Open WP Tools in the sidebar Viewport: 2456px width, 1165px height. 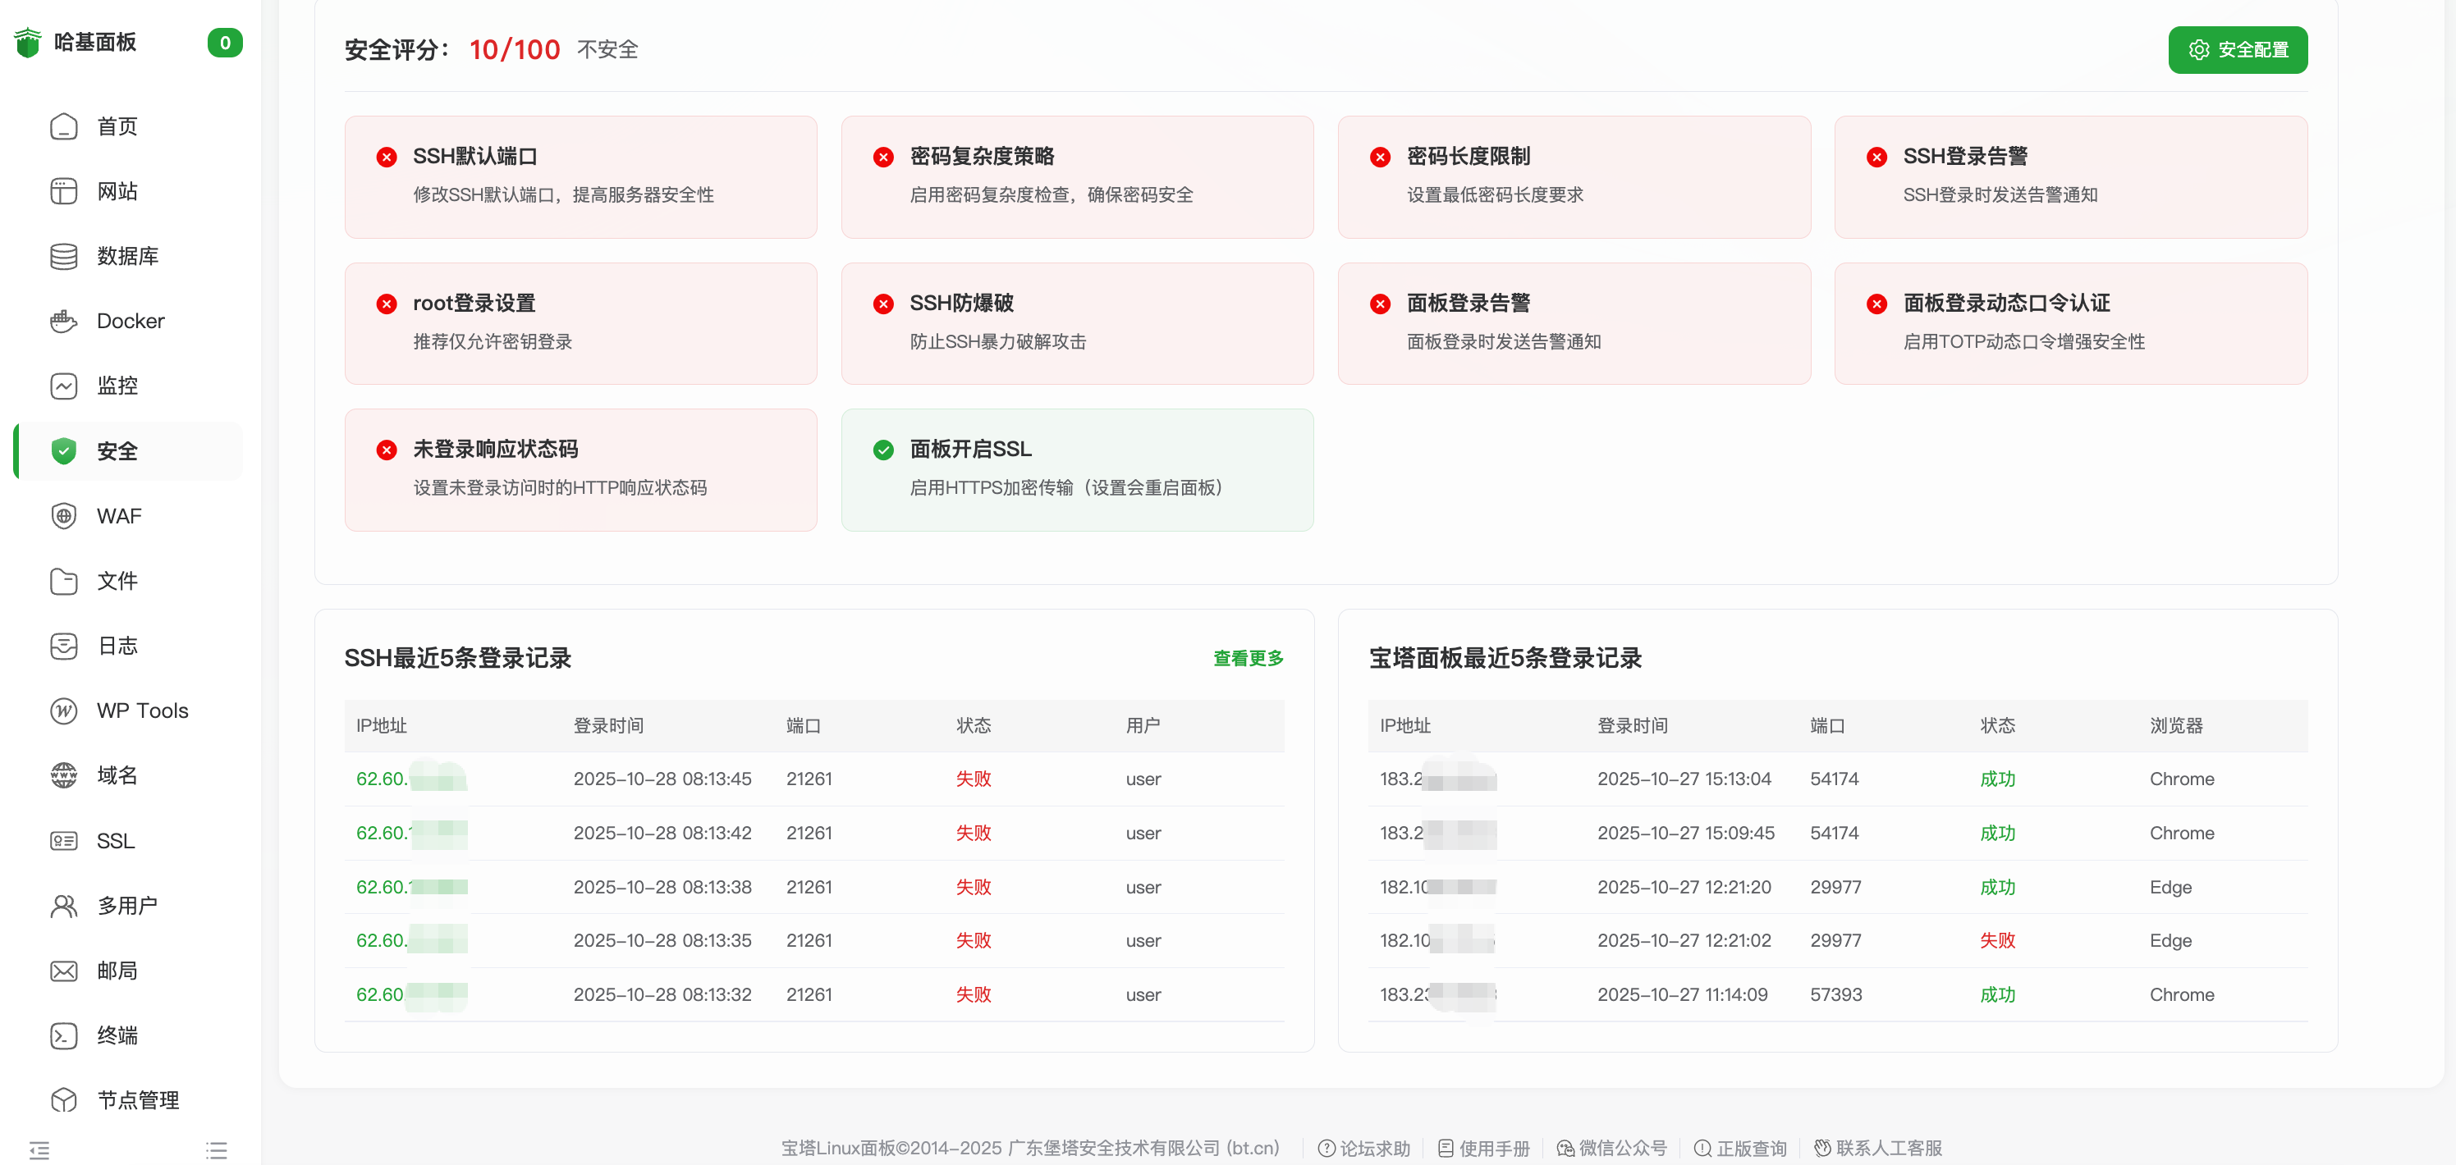coord(141,710)
